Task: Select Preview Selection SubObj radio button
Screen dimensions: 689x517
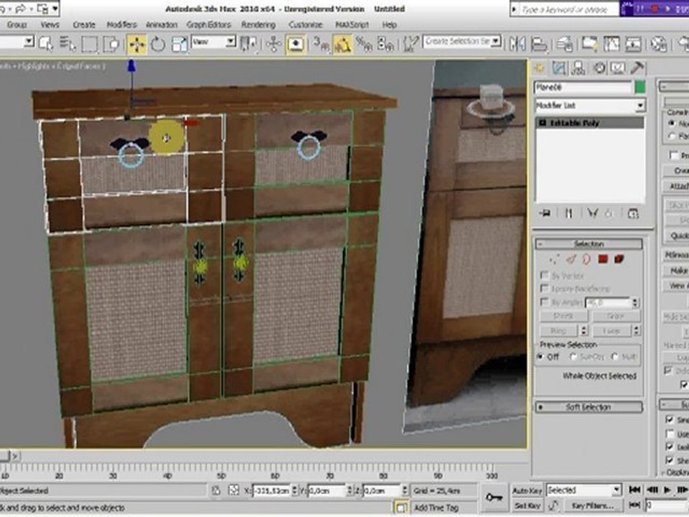Action: click(573, 357)
